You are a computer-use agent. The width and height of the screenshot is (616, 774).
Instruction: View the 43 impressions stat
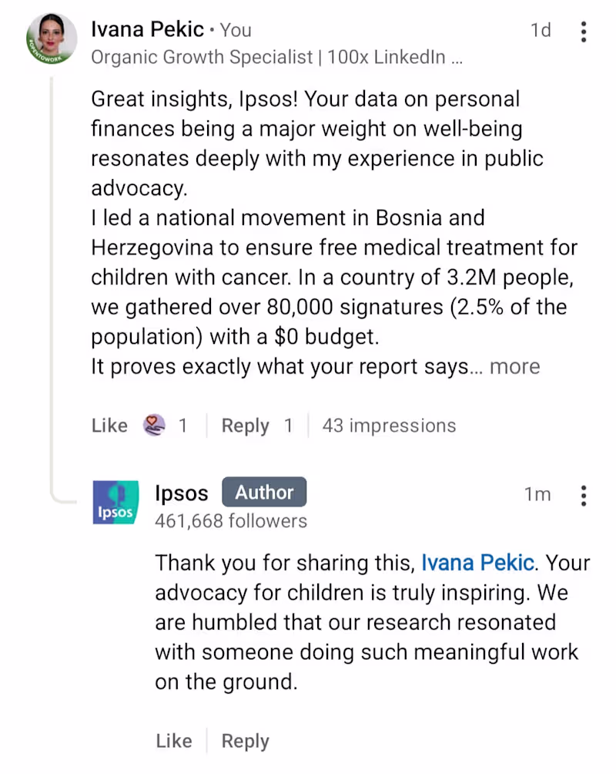click(389, 426)
